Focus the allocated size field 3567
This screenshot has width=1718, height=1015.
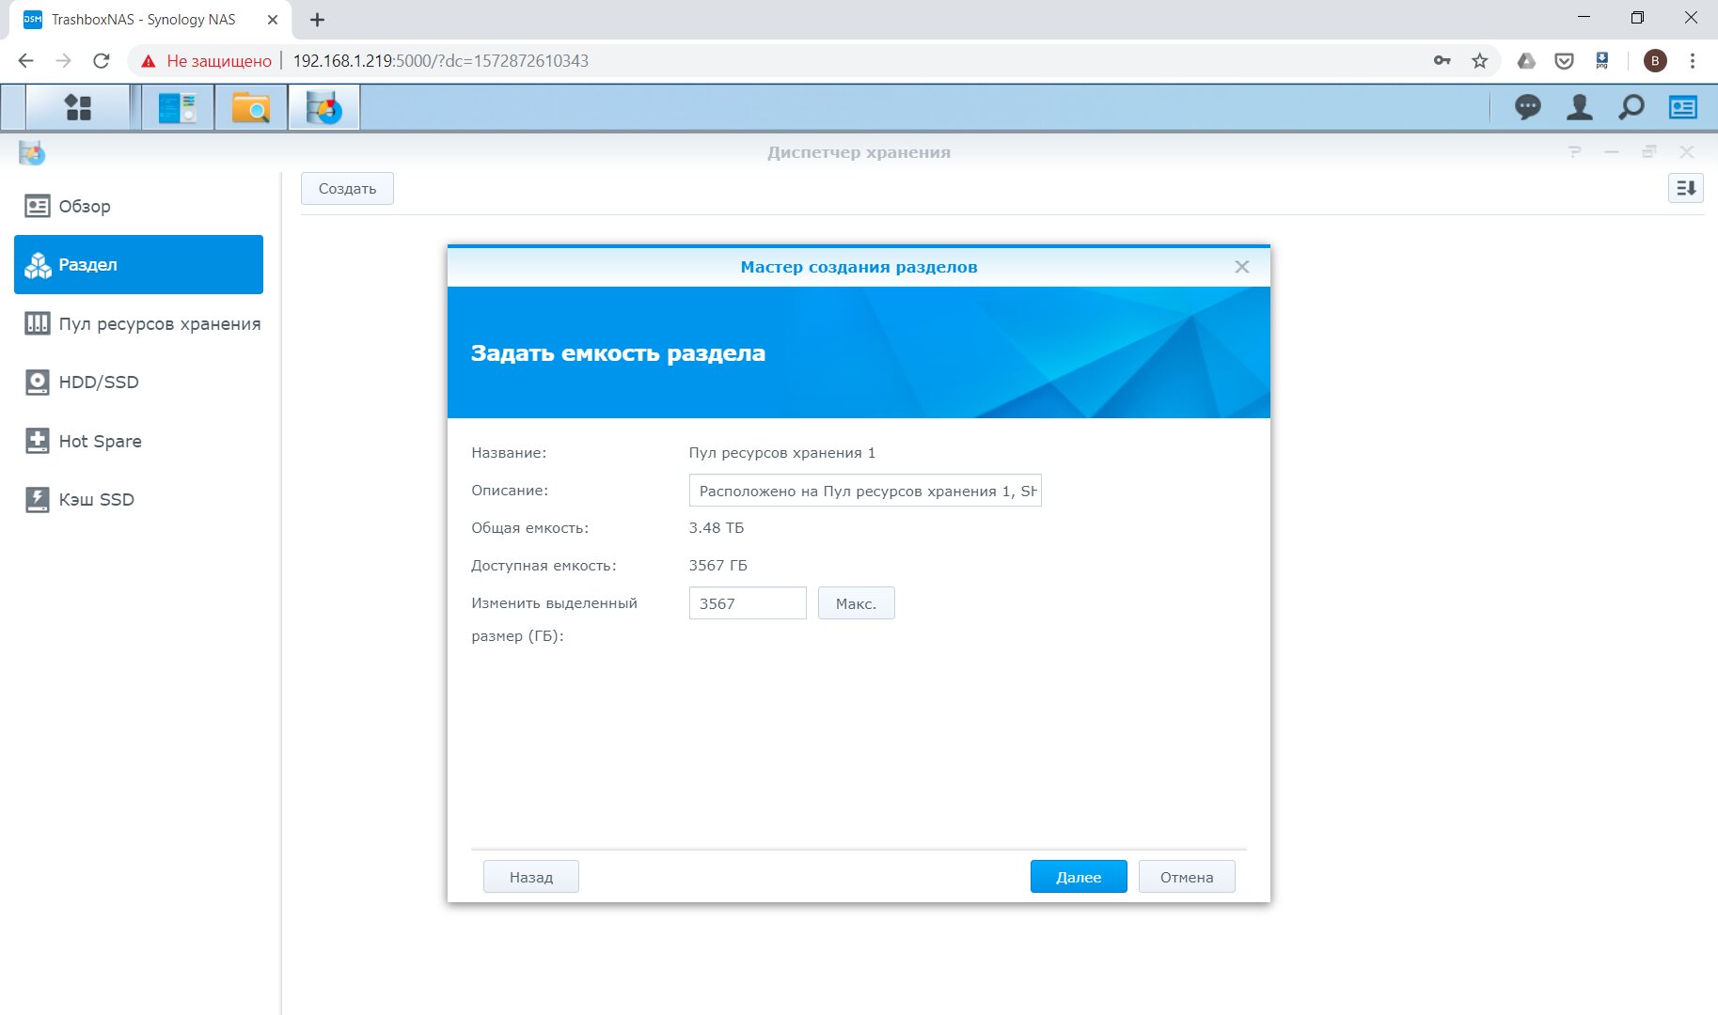[x=748, y=603]
